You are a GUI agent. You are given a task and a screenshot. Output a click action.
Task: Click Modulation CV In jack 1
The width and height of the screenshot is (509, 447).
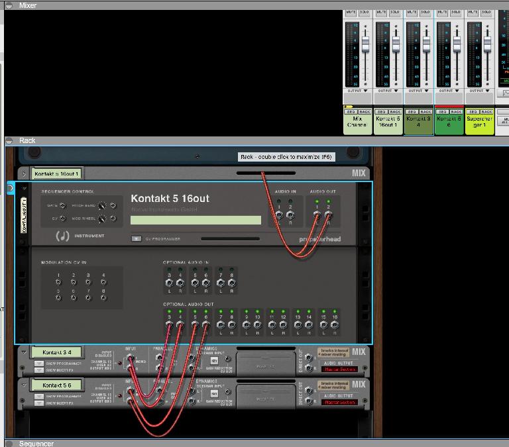tap(58, 282)
